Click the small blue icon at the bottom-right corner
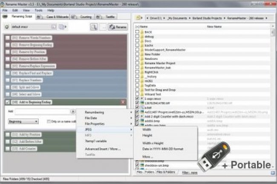Screen dimensions: 277x184 [273, 173]
